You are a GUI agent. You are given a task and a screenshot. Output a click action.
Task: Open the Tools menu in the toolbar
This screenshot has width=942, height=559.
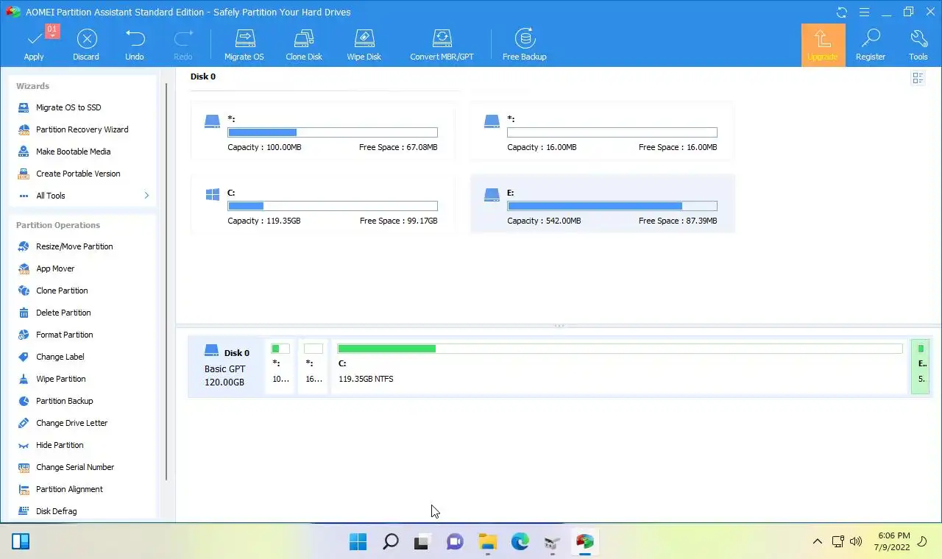pos(918,45)
